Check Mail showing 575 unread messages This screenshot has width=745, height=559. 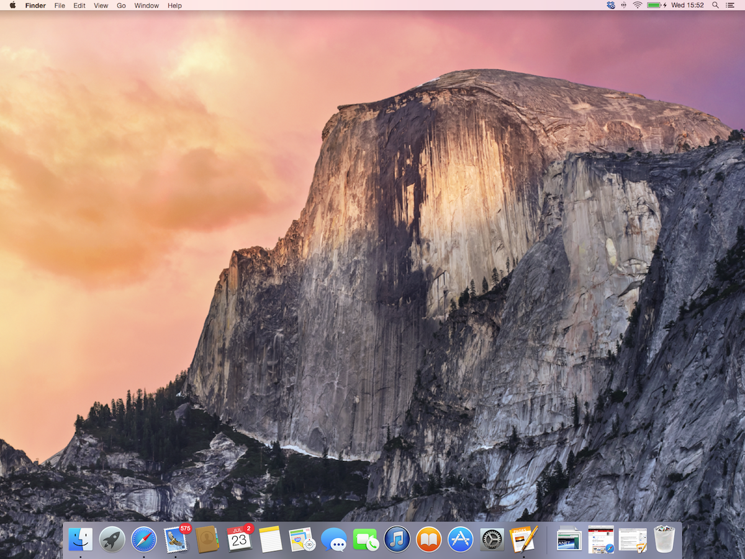click(x=175, y=539)
